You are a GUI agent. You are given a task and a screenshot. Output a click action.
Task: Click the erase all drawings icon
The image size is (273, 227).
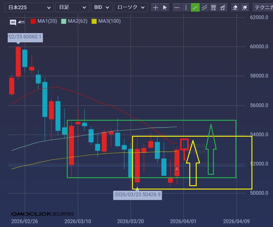coord(244,8)
